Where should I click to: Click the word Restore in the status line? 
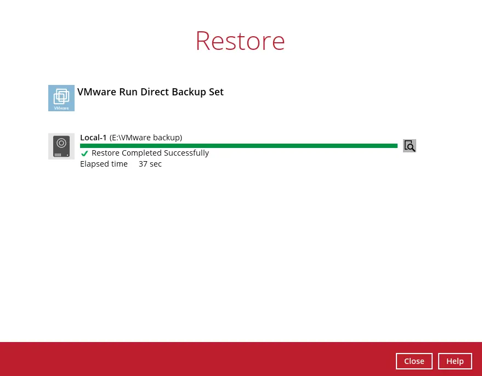click(105, 153)
